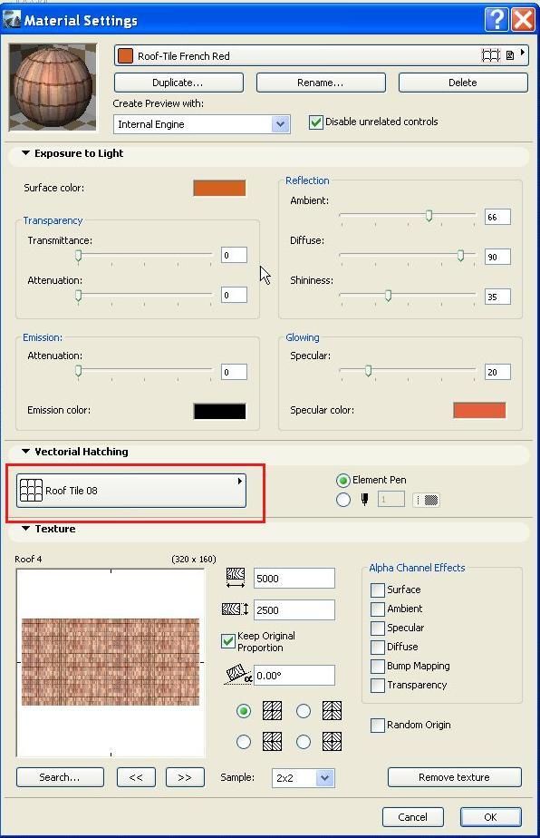Click the Delete material button

tap(463, 83)
